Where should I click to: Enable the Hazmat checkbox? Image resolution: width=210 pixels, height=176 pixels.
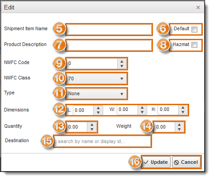194,45
